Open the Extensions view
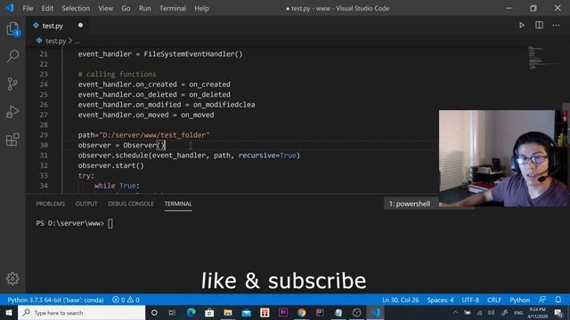 point(12,140)
